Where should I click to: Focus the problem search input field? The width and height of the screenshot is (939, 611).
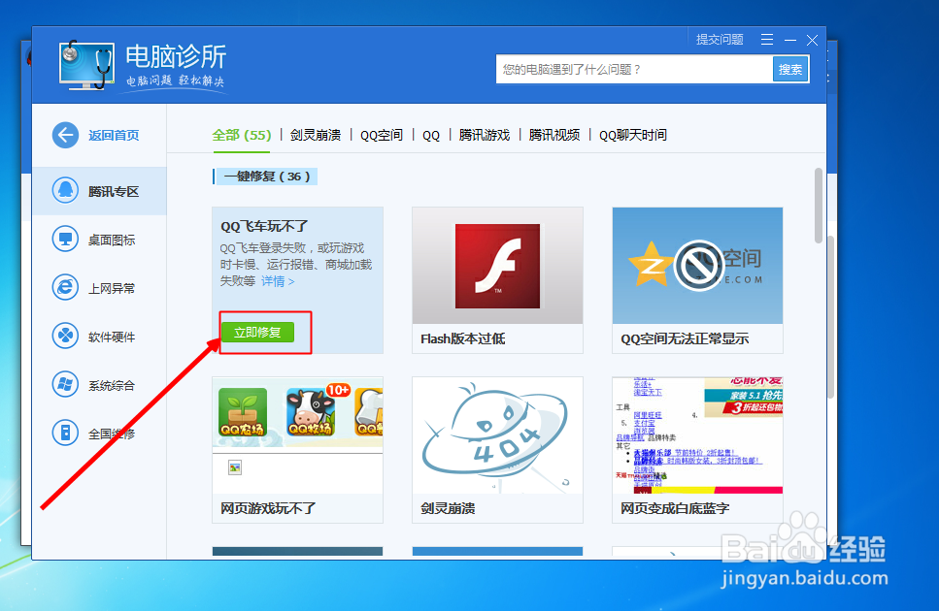[x=634, y=70]
